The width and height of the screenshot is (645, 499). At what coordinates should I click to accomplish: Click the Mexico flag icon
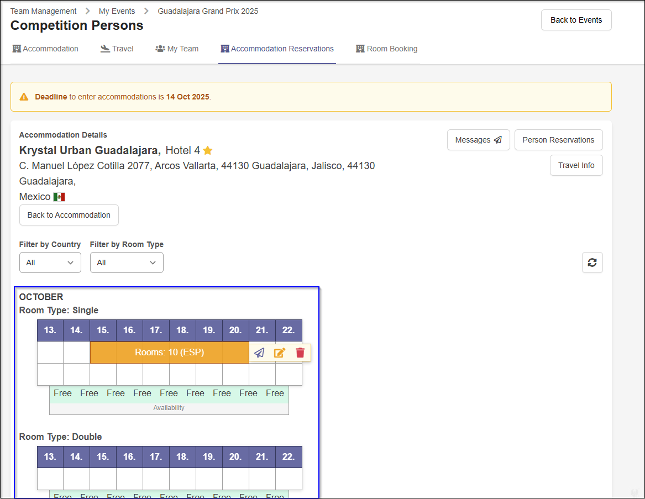(x=59, y=197)
